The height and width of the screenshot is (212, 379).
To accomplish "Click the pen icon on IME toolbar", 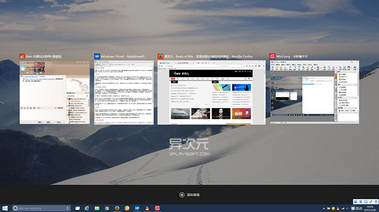I will click(371, 201).
